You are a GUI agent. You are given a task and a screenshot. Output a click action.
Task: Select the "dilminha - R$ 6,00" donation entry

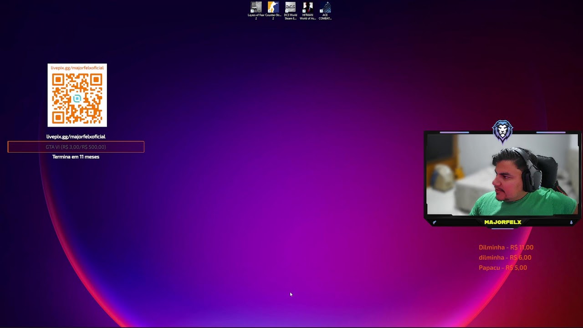pos(505,257)
